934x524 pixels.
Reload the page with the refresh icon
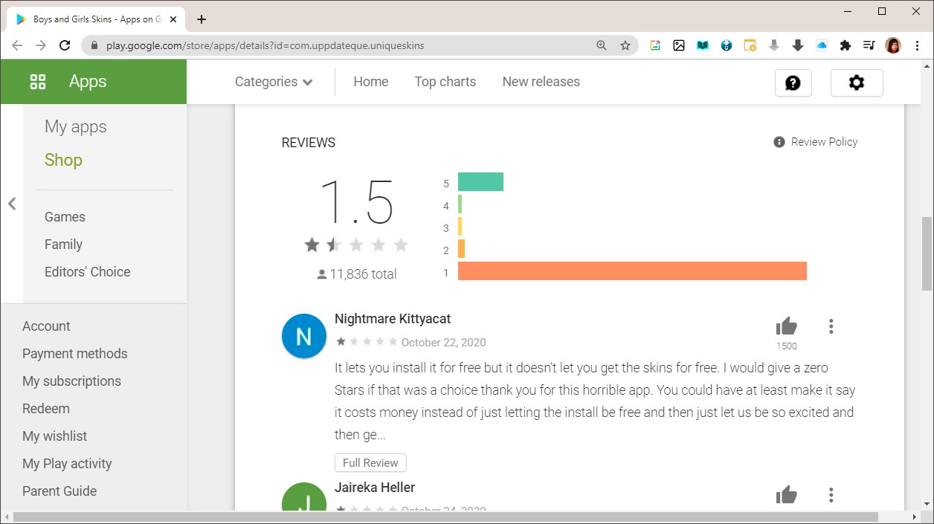tap(65, 45)
